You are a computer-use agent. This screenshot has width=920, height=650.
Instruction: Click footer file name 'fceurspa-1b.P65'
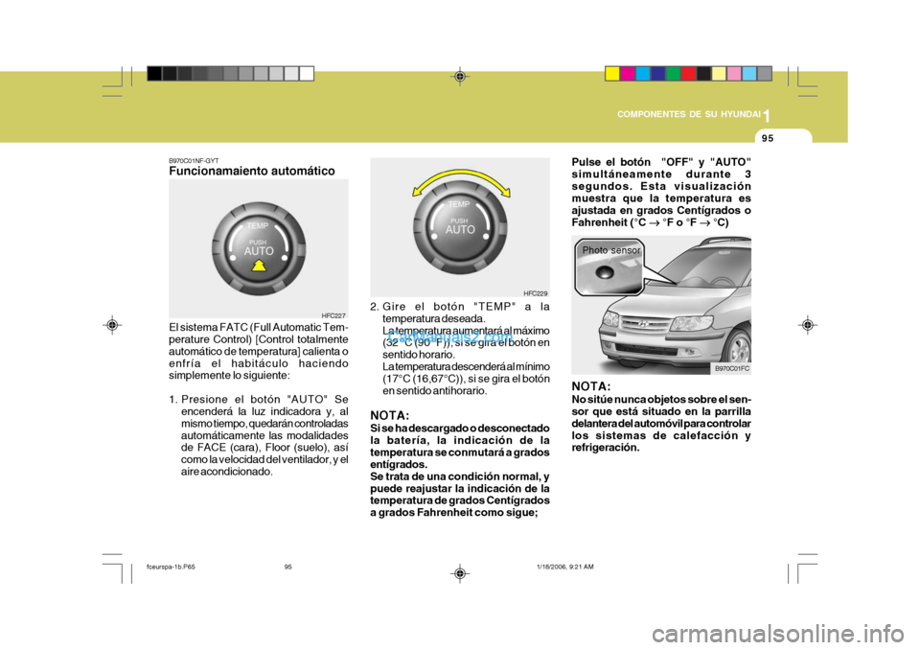170,567
